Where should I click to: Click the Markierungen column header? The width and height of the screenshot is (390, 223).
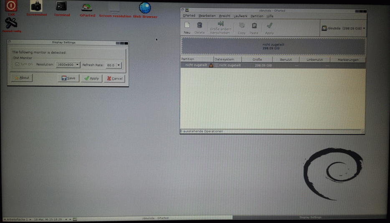[x=348, y=60]
